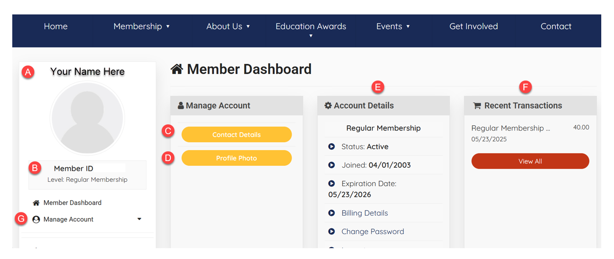Screen dimensions: 614x259
Task: Open the About Us dropdown menu
Action: pos(228,26)
